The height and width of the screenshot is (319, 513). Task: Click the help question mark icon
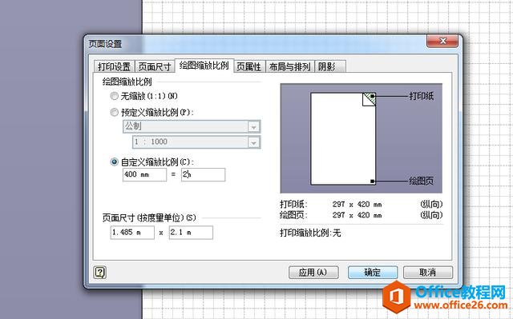(x=99, y=273)
